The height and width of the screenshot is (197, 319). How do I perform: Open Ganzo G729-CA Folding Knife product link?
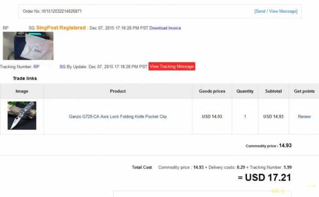tap(118, 117)
